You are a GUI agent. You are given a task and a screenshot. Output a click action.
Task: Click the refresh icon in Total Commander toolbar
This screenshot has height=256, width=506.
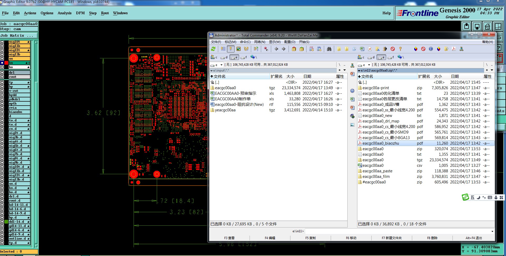pos(213,49)
